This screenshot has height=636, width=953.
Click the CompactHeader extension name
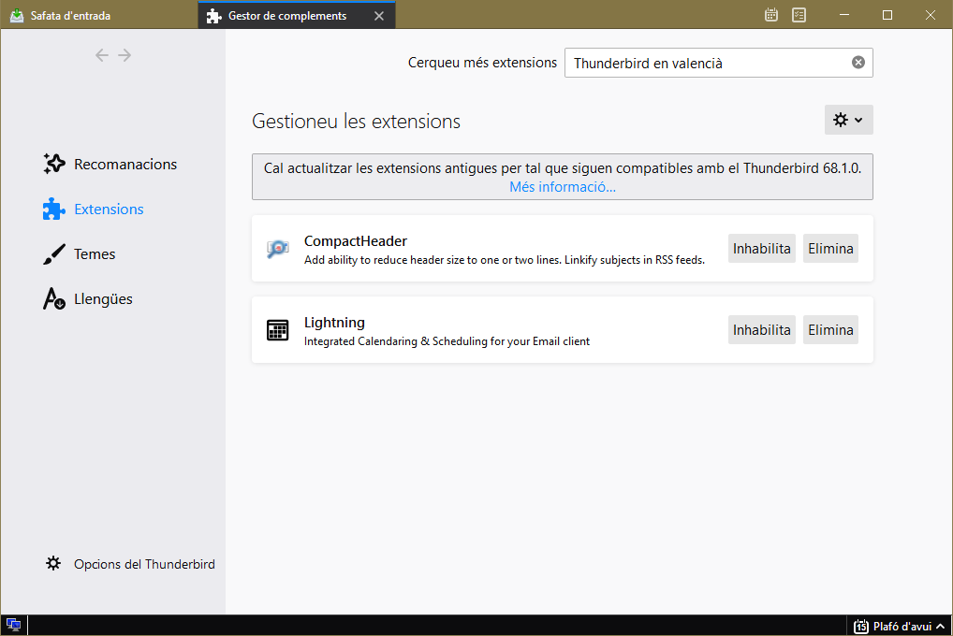click(356, 241)
